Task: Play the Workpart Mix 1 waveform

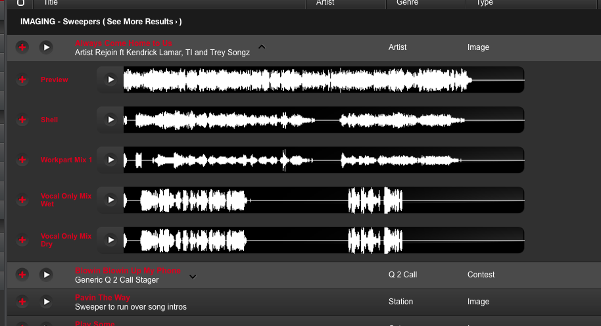Action: pyautogui.click(x=110, y=160)
